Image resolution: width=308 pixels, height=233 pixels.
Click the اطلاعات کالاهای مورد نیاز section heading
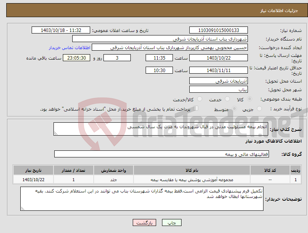pyautogui.click(x=273, y=141)
